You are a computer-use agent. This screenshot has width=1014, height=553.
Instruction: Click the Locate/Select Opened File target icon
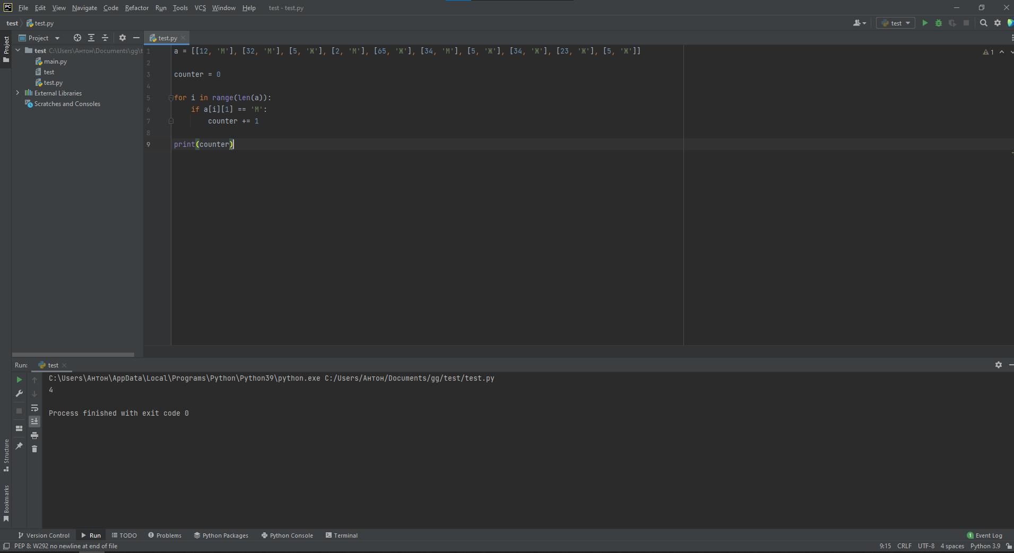click(x=77, y=38)
